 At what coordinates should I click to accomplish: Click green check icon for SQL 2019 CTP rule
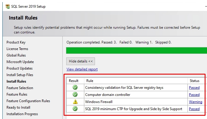click(75, 109)
